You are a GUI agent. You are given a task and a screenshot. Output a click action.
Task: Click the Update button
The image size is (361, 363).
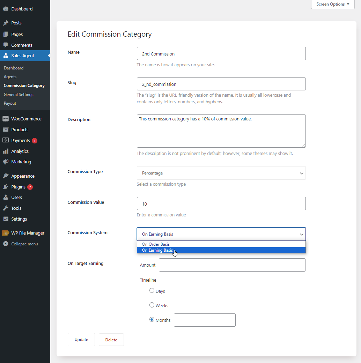coord(81,339)
